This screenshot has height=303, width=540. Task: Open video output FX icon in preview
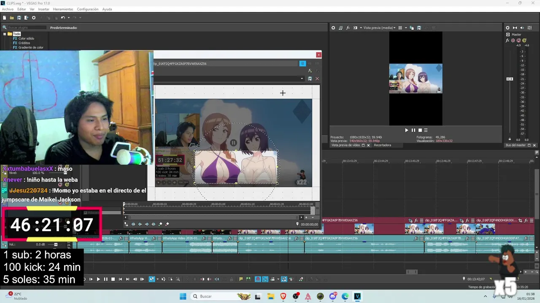[x=348, y=28]
